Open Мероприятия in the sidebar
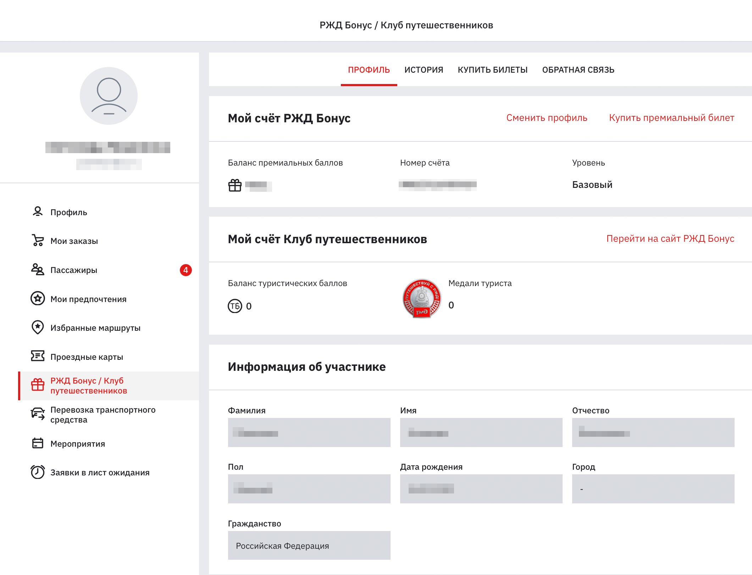752x575 pixels. point(108,443)
